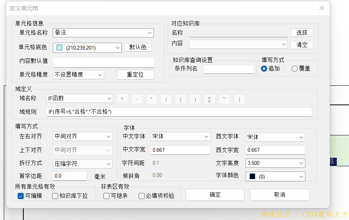This screenshot has height=220, width=349.
Task: Click the summation (Σ) icon
Action: point(209,99)
